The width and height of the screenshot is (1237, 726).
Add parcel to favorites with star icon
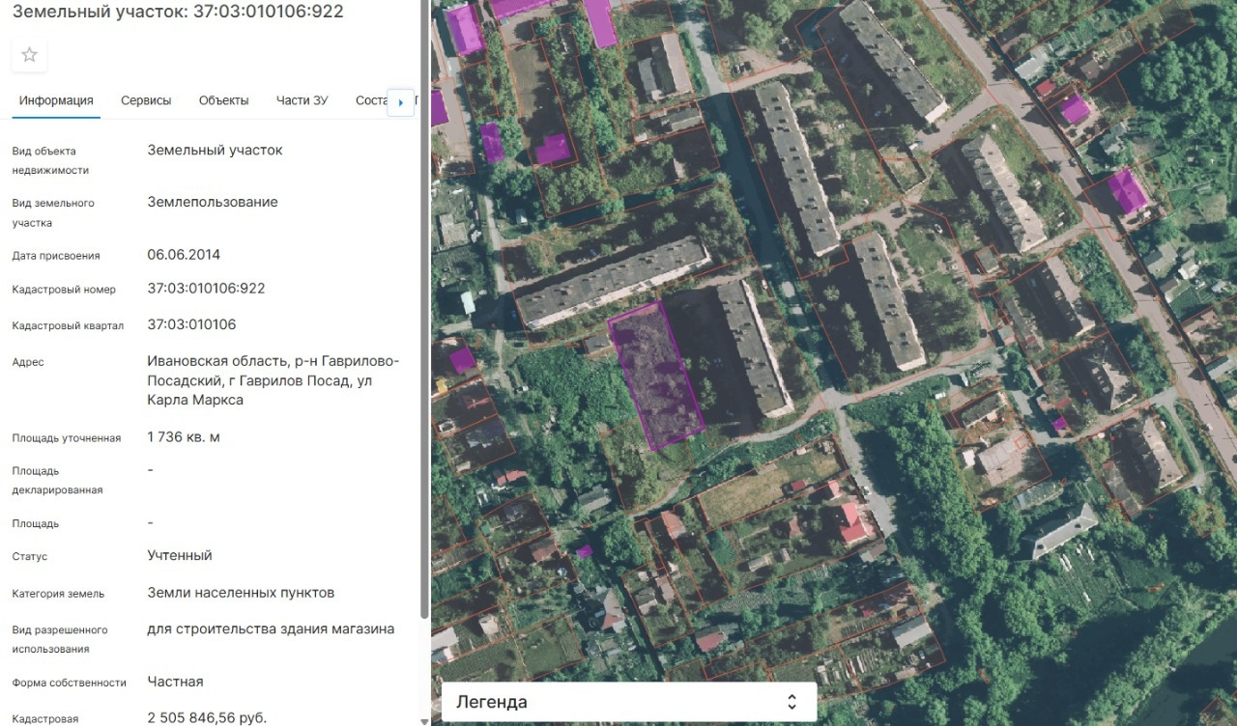(x=29, y=55)
